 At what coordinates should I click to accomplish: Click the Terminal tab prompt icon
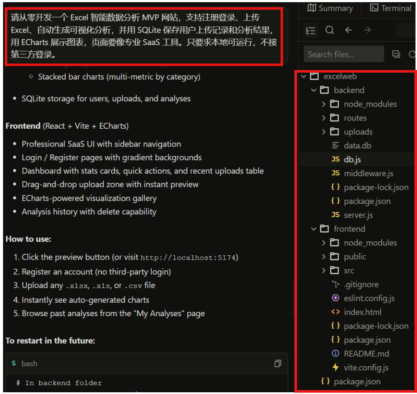click(x=374, y=8)
